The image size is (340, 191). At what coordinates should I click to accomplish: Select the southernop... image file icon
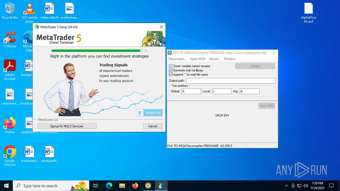point(70,11)
